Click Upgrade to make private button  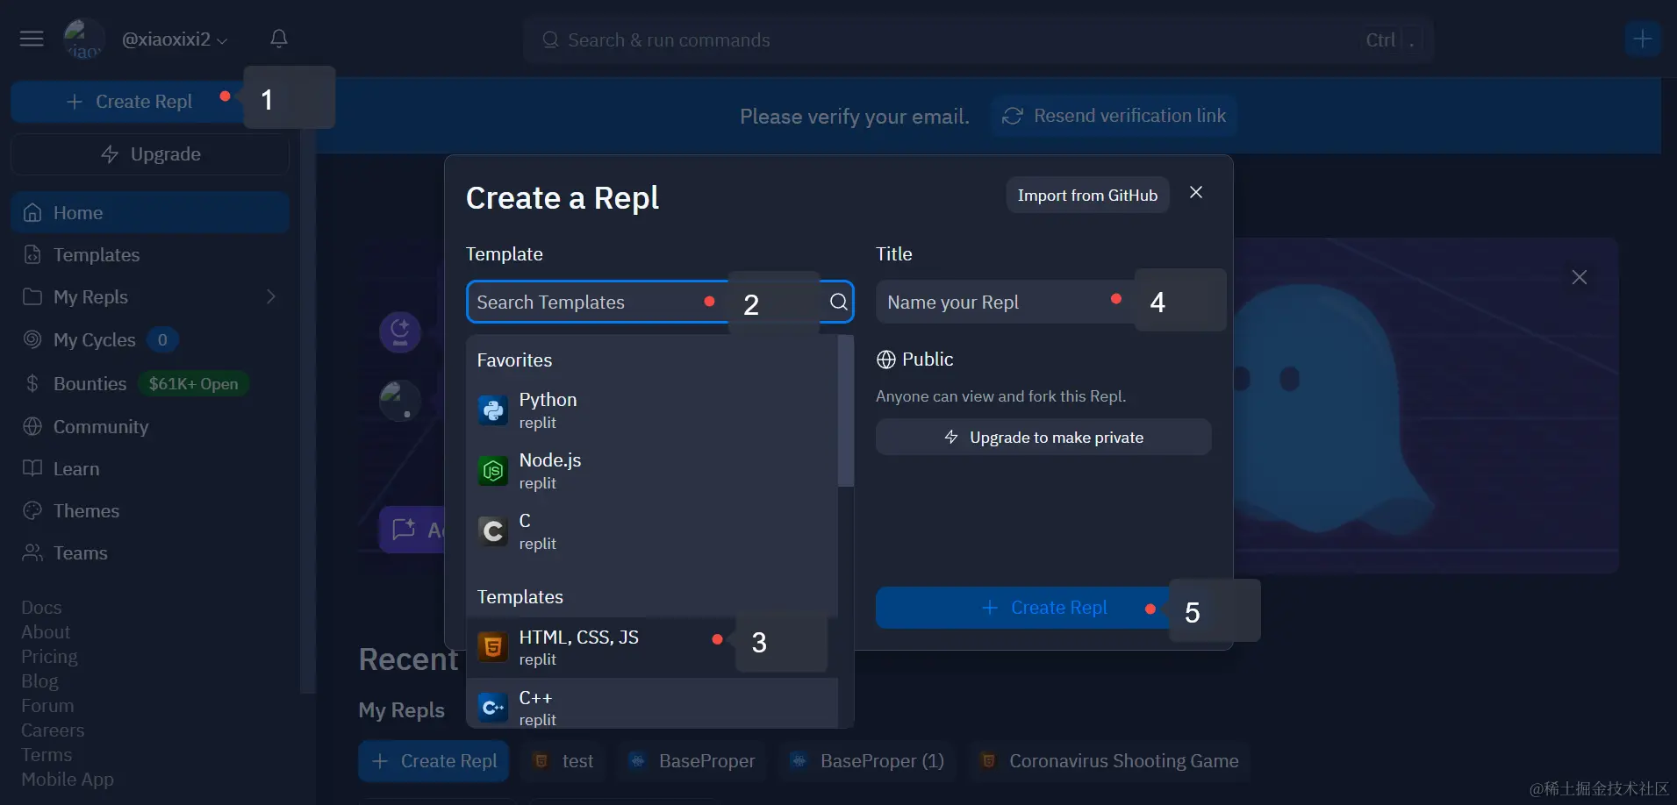(1043, 438)
